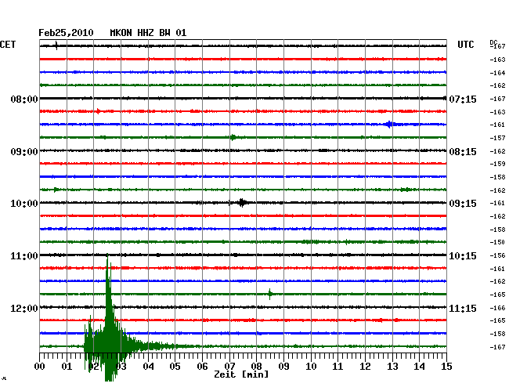Click the 04 minute axis label
The image size is (509, 387).
click(148, 367)
